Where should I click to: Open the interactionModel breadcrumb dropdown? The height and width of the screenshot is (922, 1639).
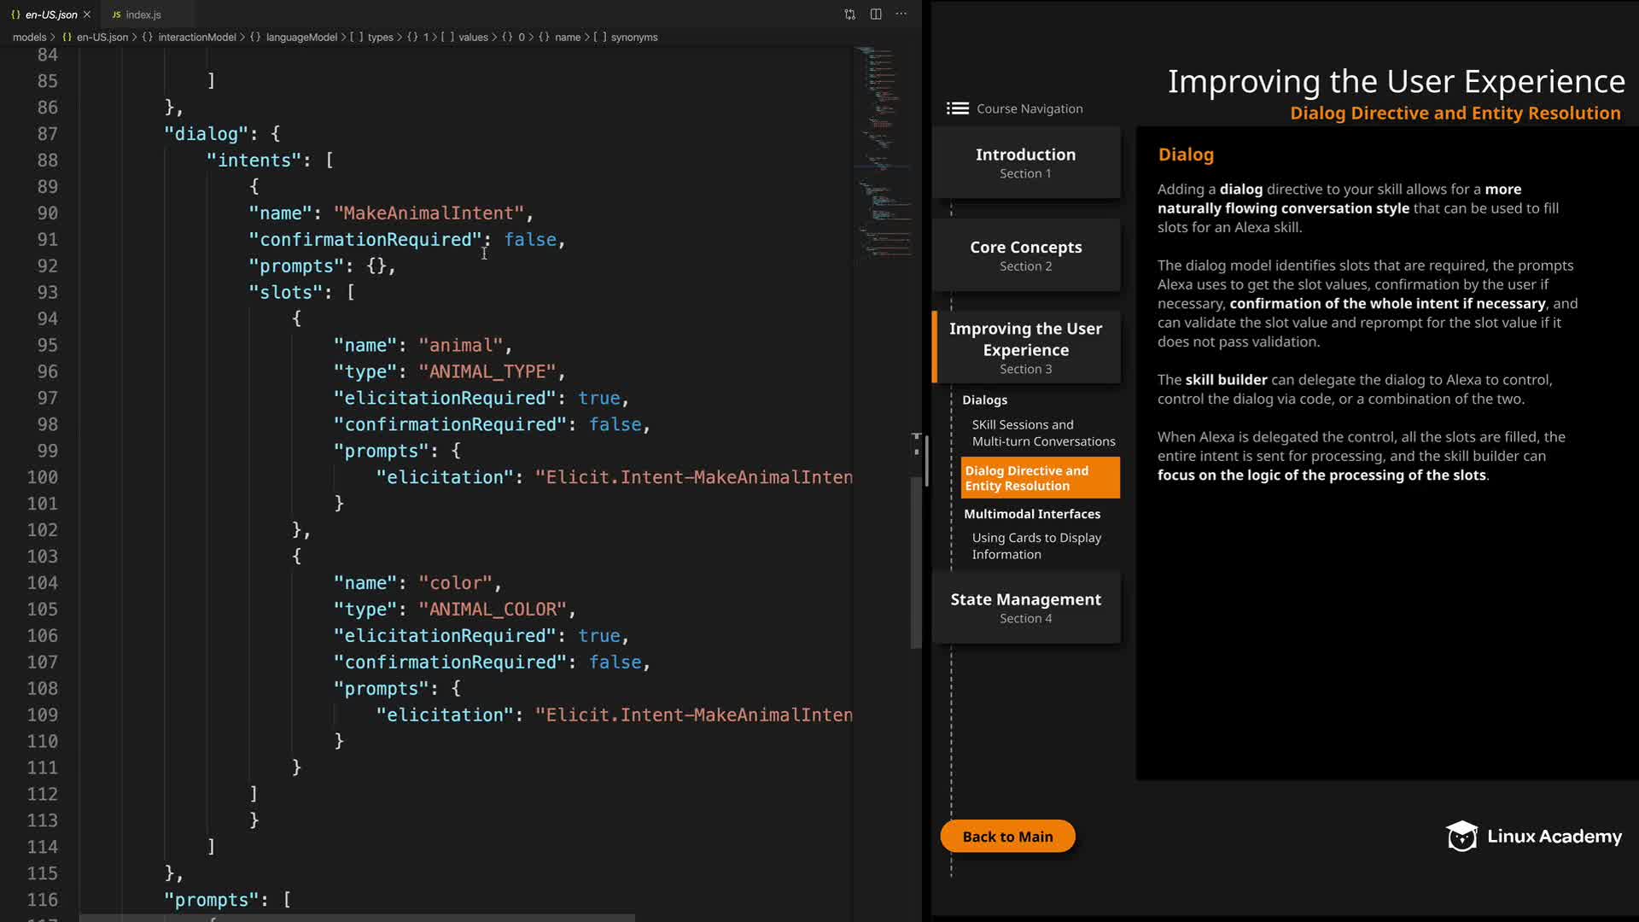pos(196,37)
